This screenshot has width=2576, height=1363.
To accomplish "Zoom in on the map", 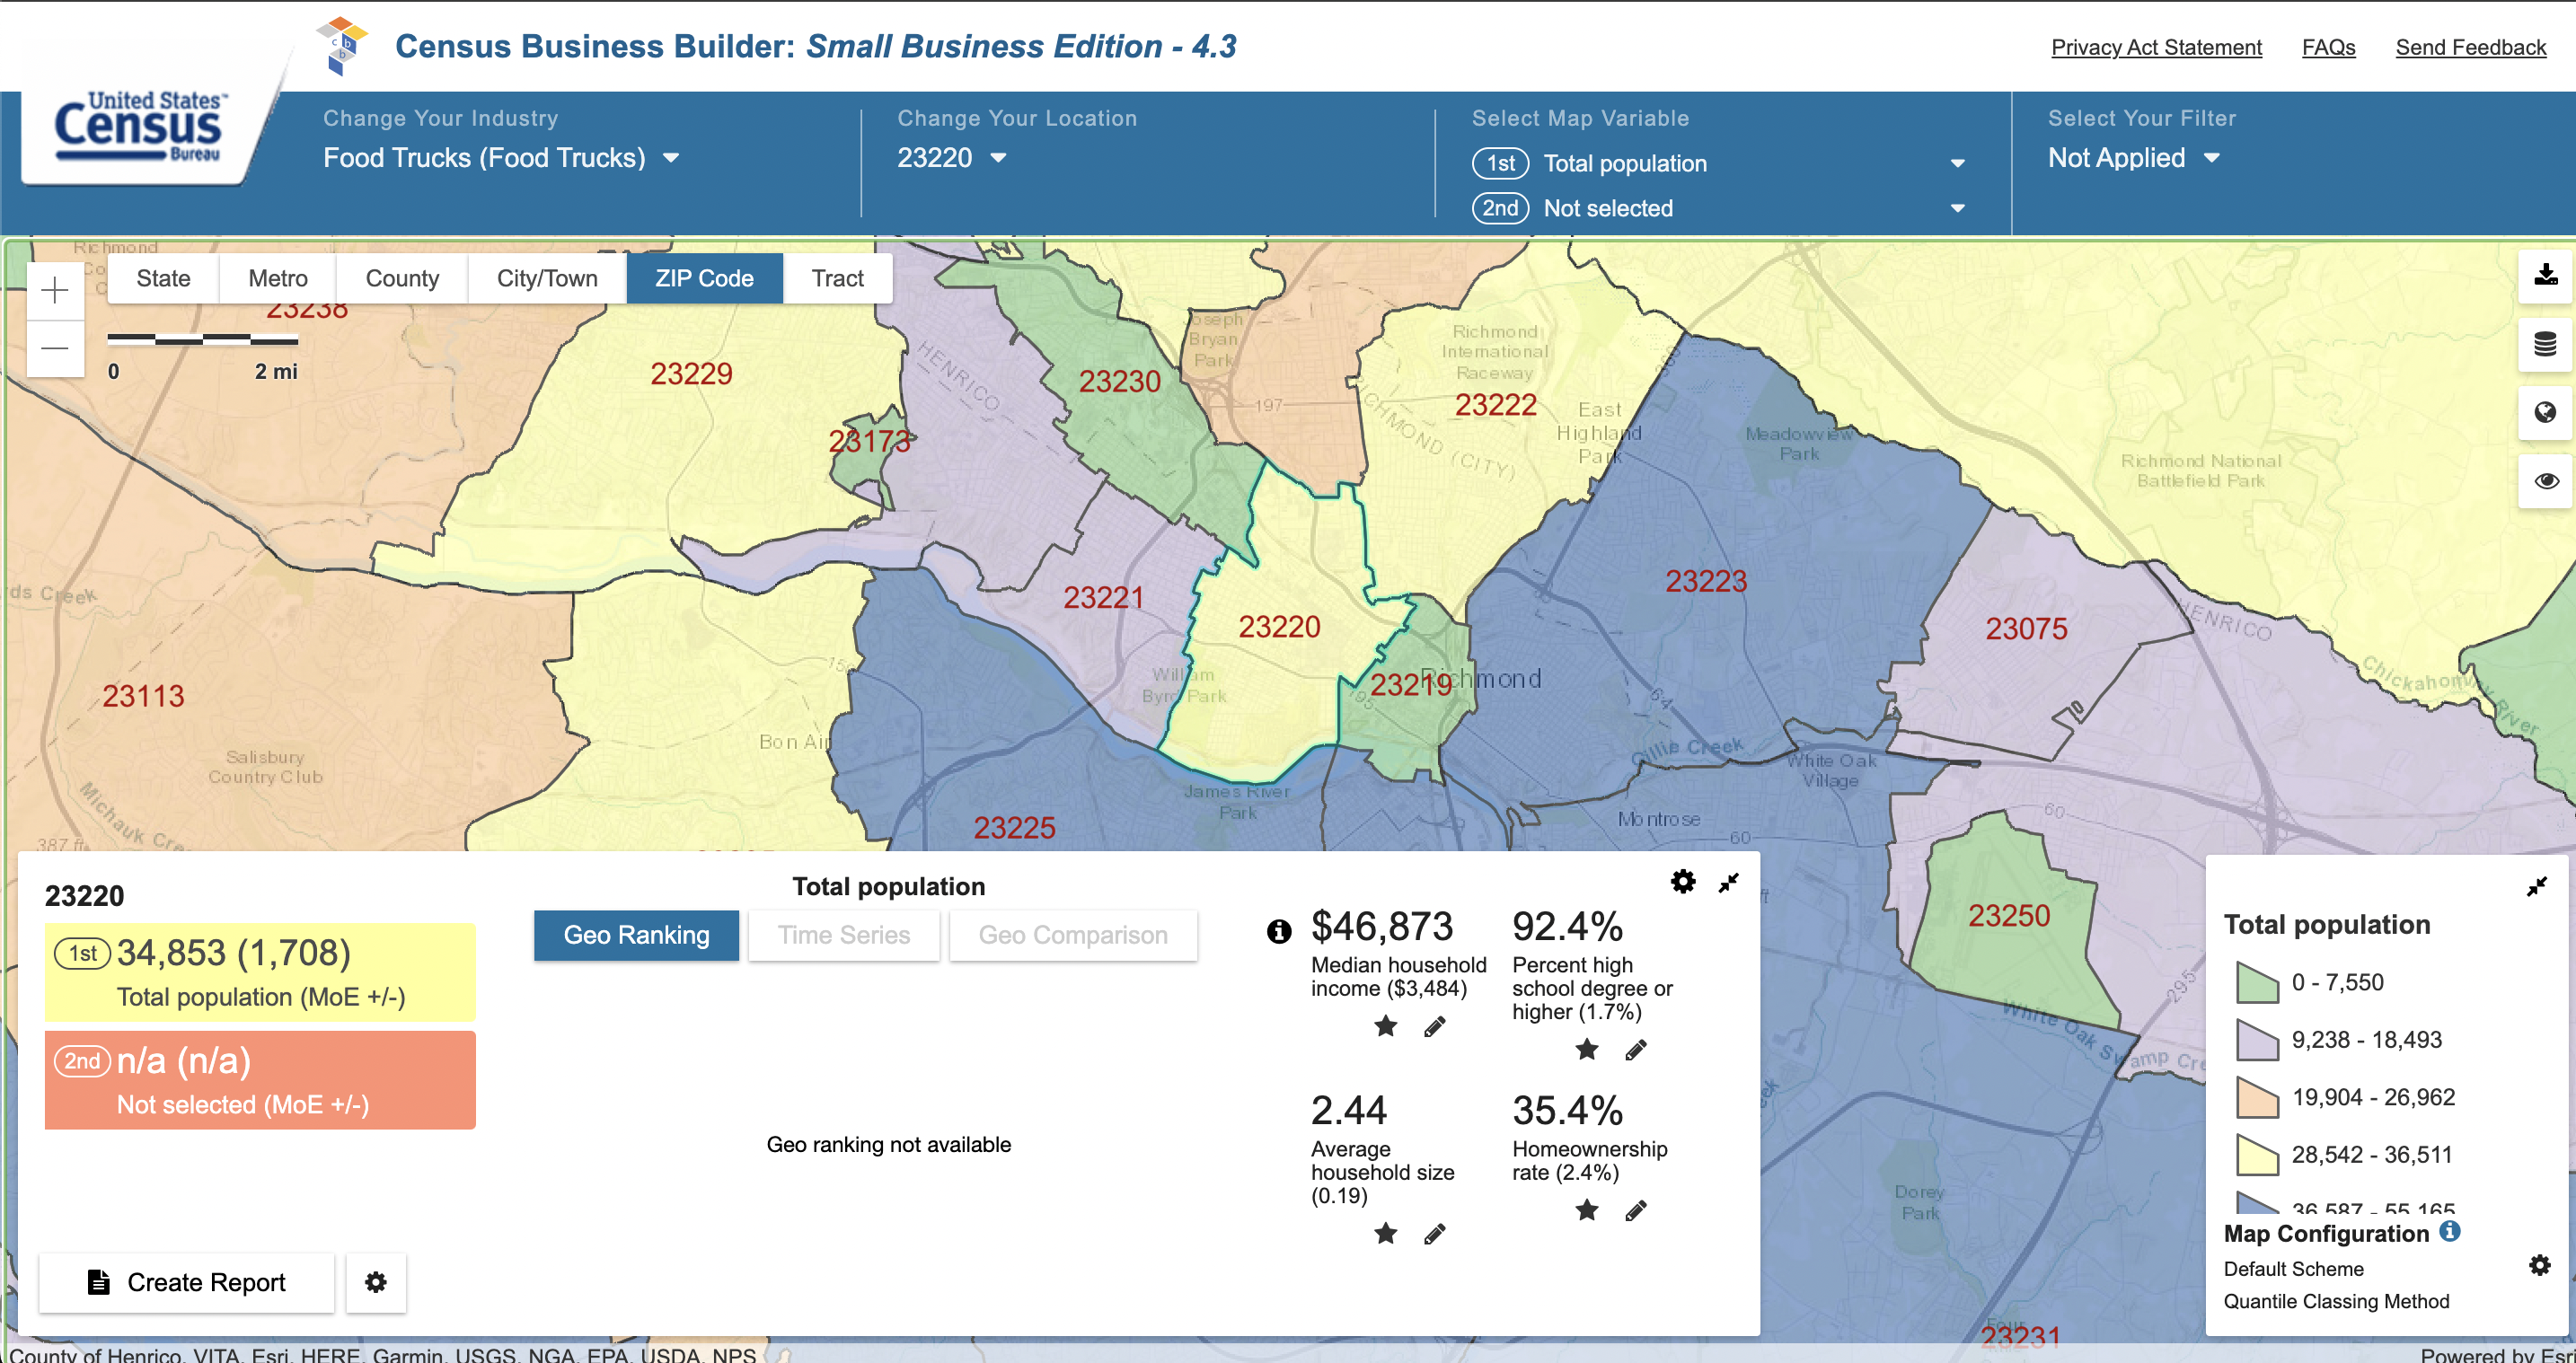I will pyautogui.click(x=55, y=291).
